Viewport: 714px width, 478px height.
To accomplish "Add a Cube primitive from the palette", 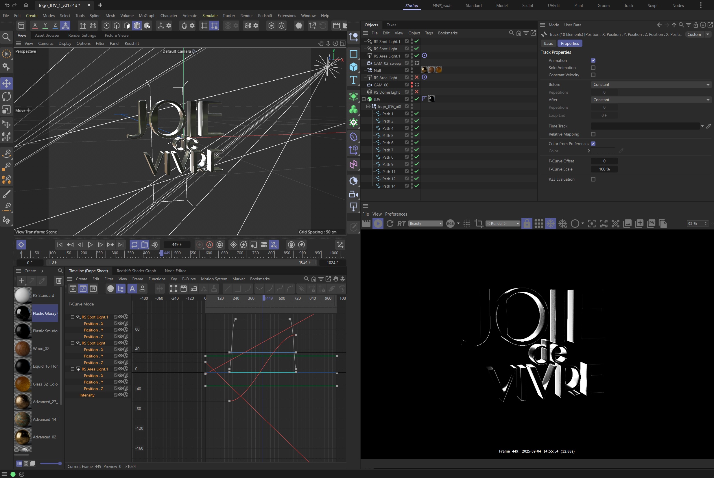I will 353,67.
